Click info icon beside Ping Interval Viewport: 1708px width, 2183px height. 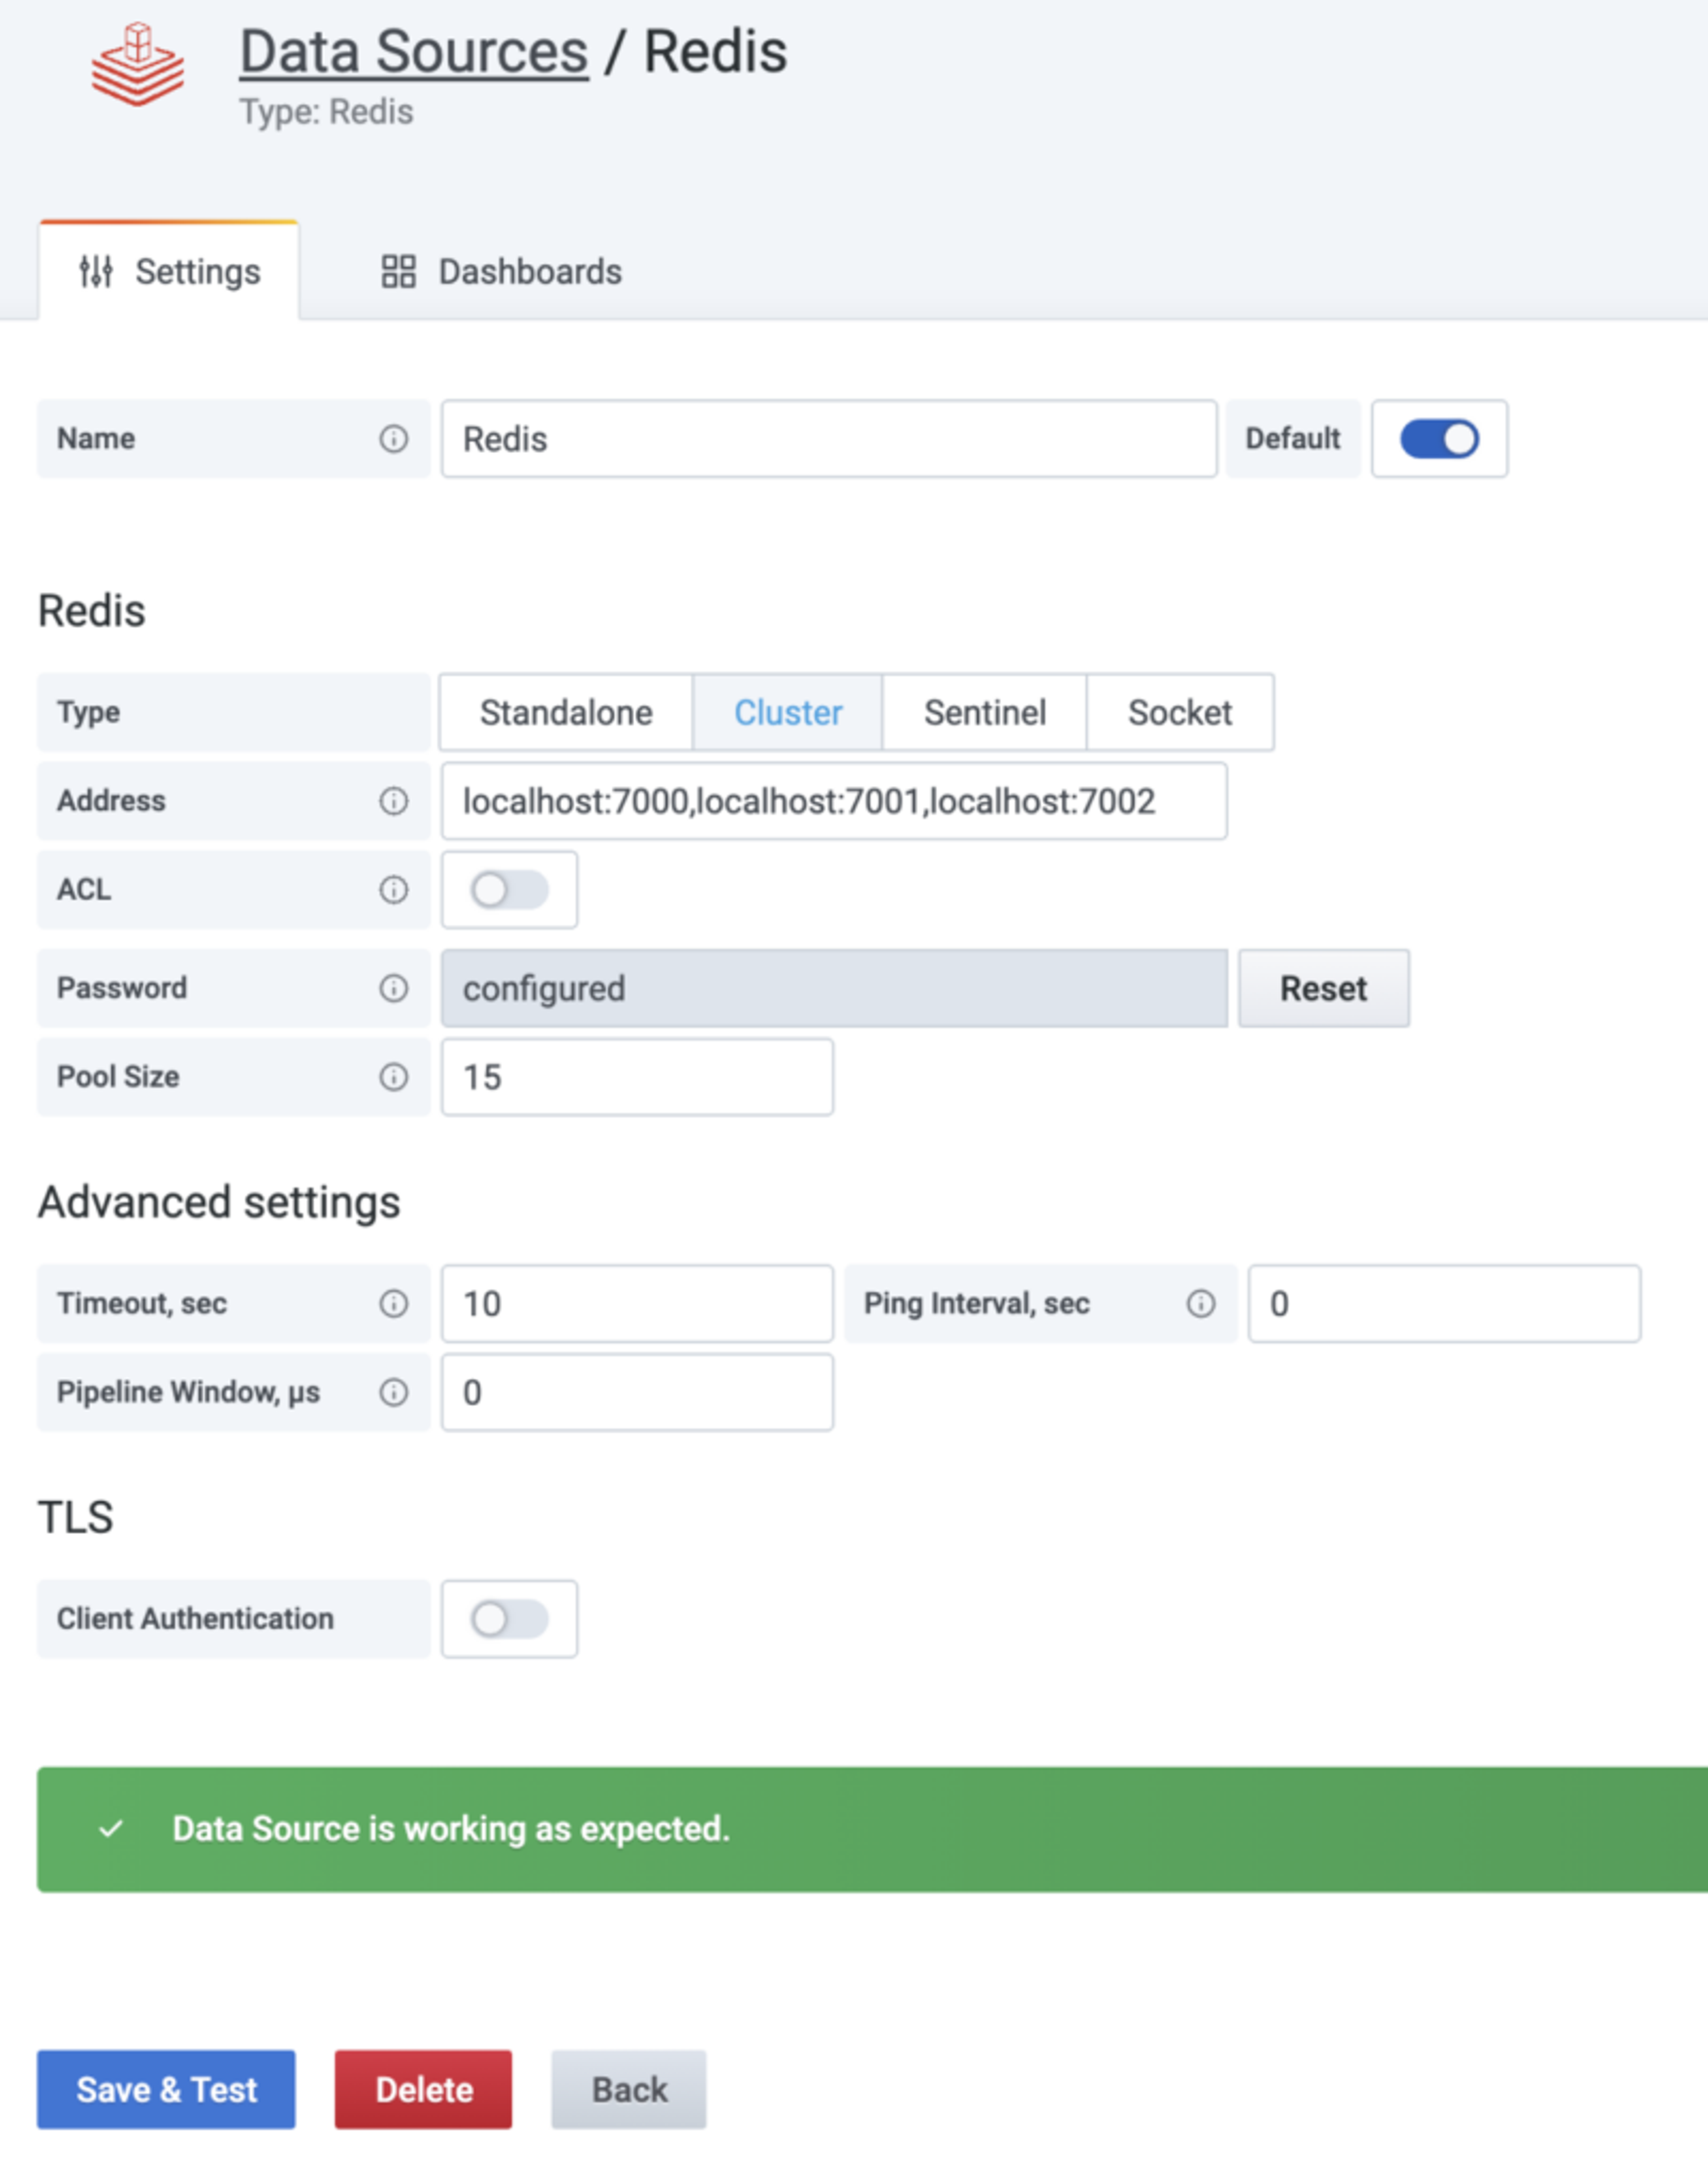tap(1201, 1303)
